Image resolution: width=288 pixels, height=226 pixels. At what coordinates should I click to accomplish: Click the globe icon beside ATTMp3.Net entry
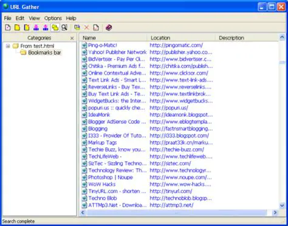pyautogui.click(x=84, y=205)
